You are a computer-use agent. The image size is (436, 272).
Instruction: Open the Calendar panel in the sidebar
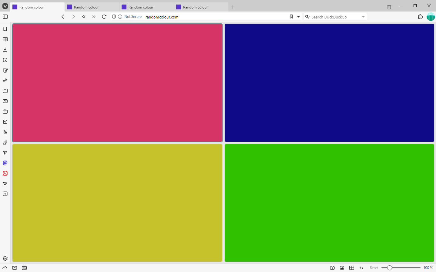click(x=5, y=111)
